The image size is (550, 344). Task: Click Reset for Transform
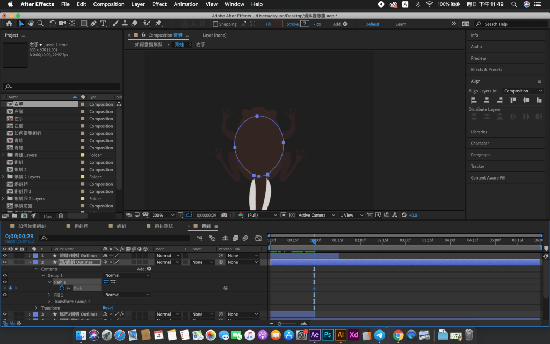pyautogui.click(x=108, y=308)
